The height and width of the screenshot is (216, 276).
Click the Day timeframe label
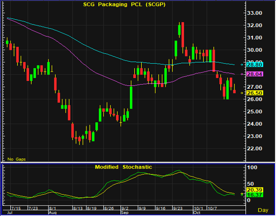[263, 210]
